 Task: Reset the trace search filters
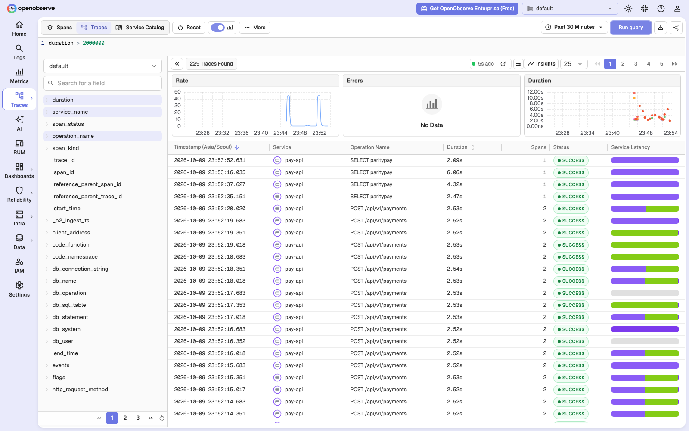click(189, 28)
